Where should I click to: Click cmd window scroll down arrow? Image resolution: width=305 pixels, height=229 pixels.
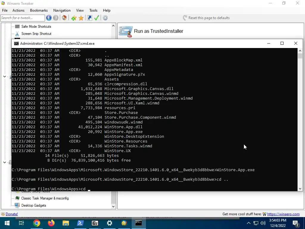pyautogui.click(x=300, y=188)
